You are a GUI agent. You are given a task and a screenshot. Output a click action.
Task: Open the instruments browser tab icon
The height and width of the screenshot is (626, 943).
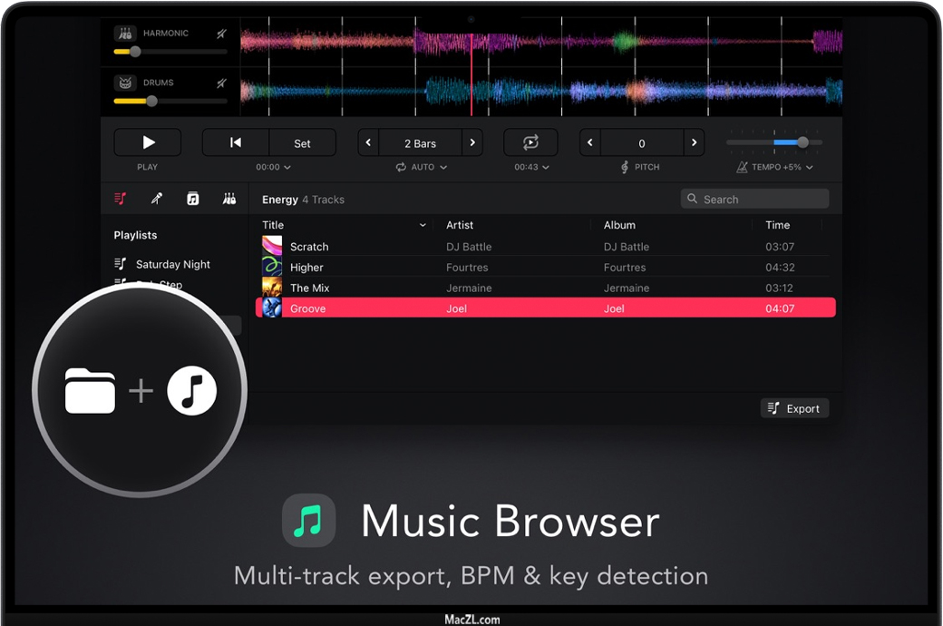229,199
